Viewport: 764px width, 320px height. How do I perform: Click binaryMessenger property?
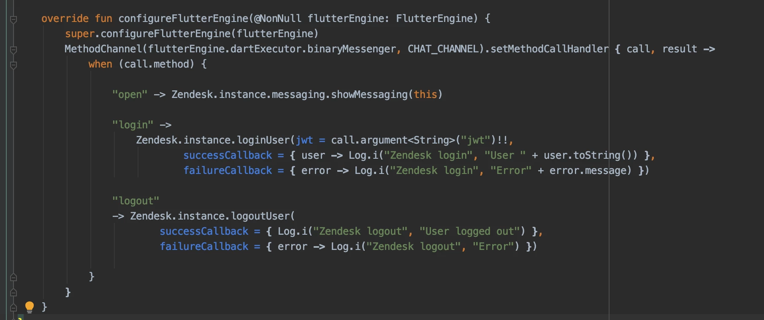point(352,49)
